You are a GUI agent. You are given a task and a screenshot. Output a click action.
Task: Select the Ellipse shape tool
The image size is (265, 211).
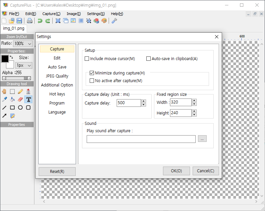coord(20,108)
